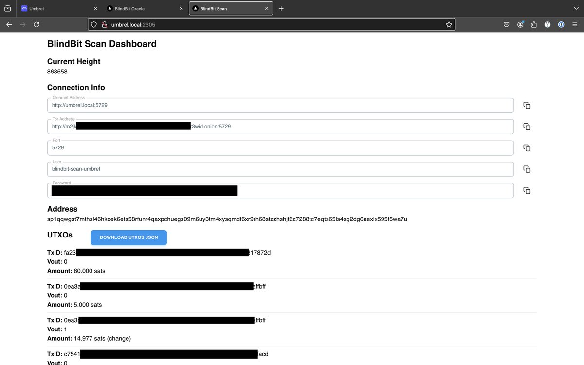Open the Pocket save icon
The image size is (584, 365).
[507, 24]
